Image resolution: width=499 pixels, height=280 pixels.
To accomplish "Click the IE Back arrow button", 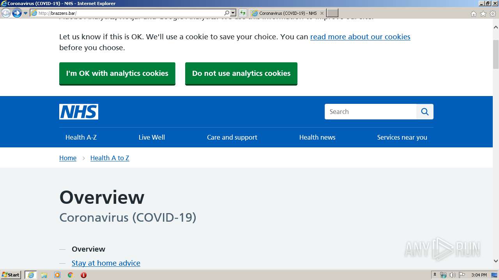I will pos(6,13).
